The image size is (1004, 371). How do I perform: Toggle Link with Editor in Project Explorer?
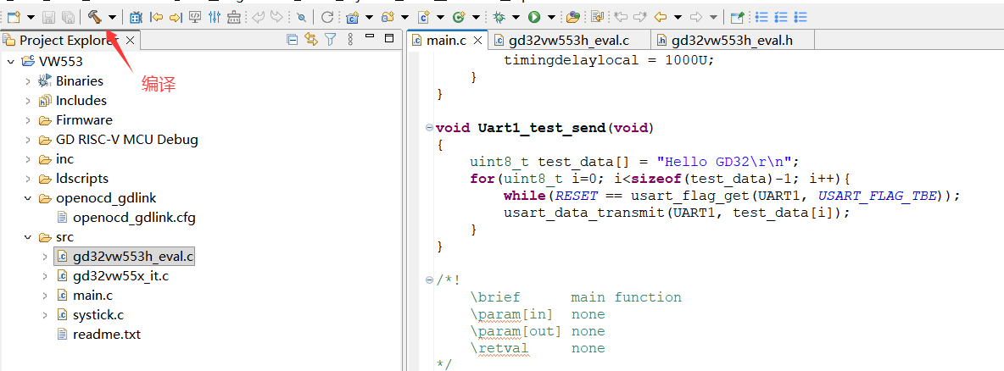pos(311,39)
